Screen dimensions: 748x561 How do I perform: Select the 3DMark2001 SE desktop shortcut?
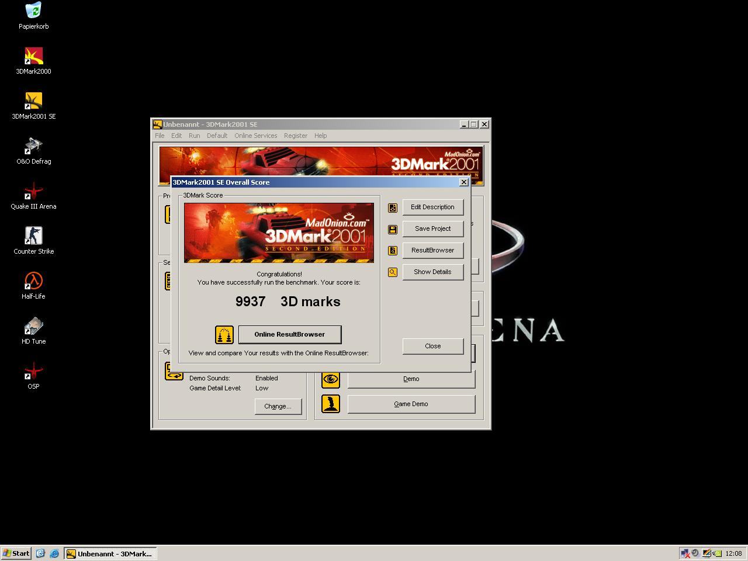pyautogui.click(x=33, y=101)
